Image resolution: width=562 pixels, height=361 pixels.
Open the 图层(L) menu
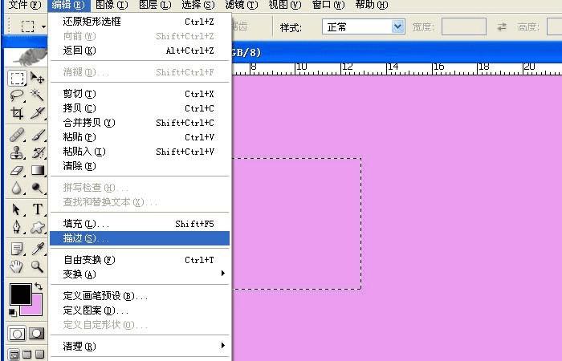click(154, 5)
